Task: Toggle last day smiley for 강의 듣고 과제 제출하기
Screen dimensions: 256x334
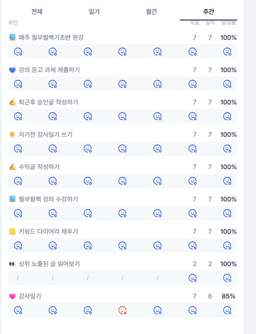Action: (227, 84)
